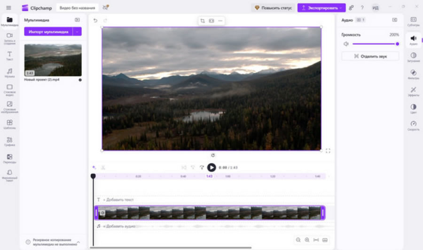Image resolution: width=423 pixels, height=250 pixels.
Task: Click the clip's right trim handle
Action: [x=323, y=213]
